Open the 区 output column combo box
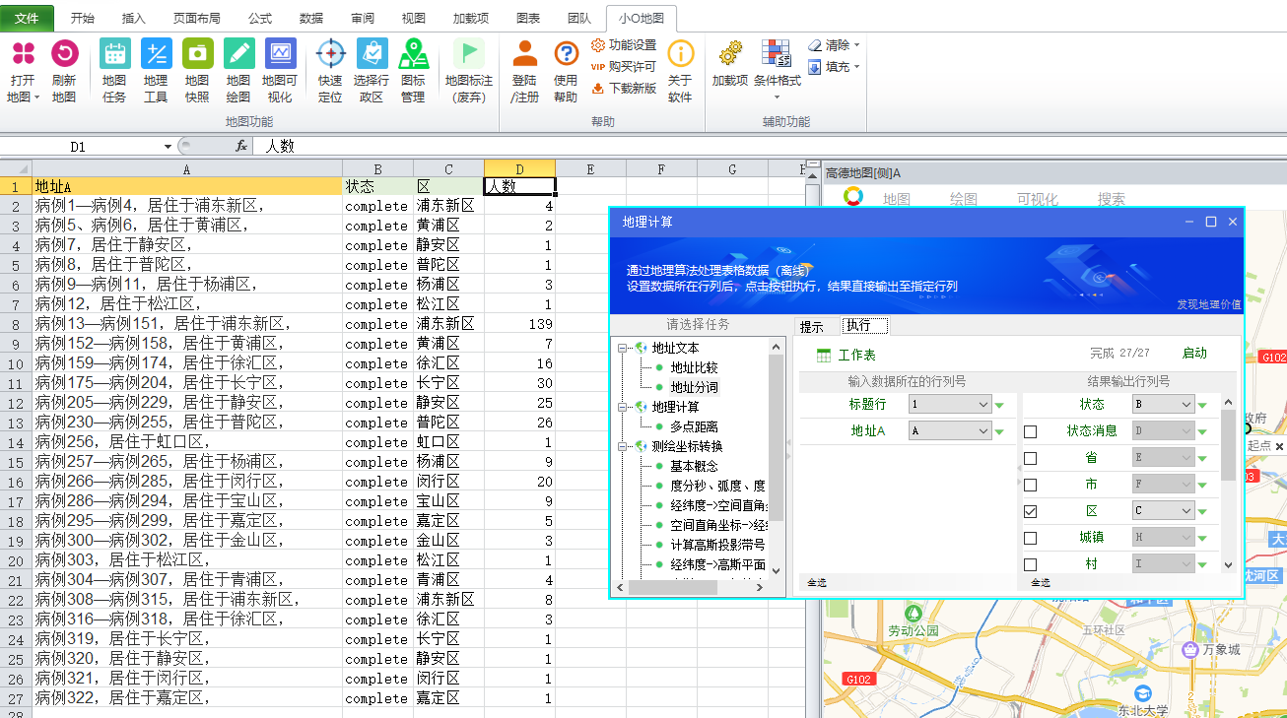1287x718 pixels. coord(1163,511)
